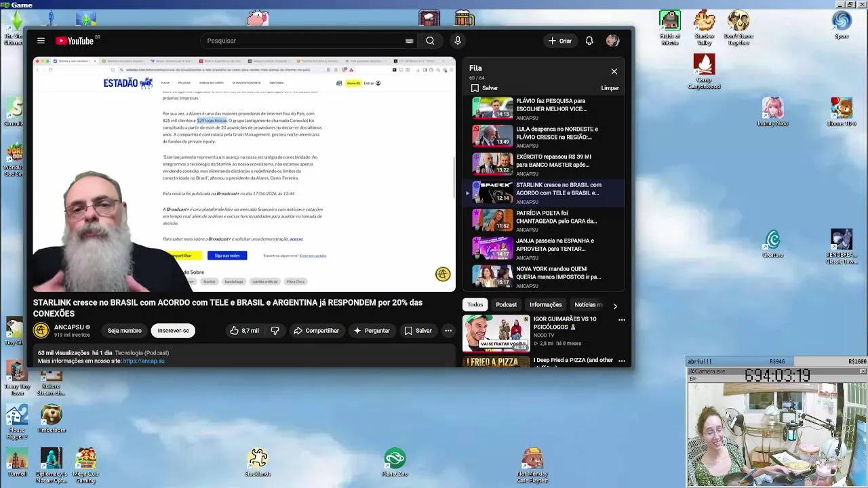868x488 pixels.
Task: Open the Spore desktop shortcut
Action: click(842, 25)
